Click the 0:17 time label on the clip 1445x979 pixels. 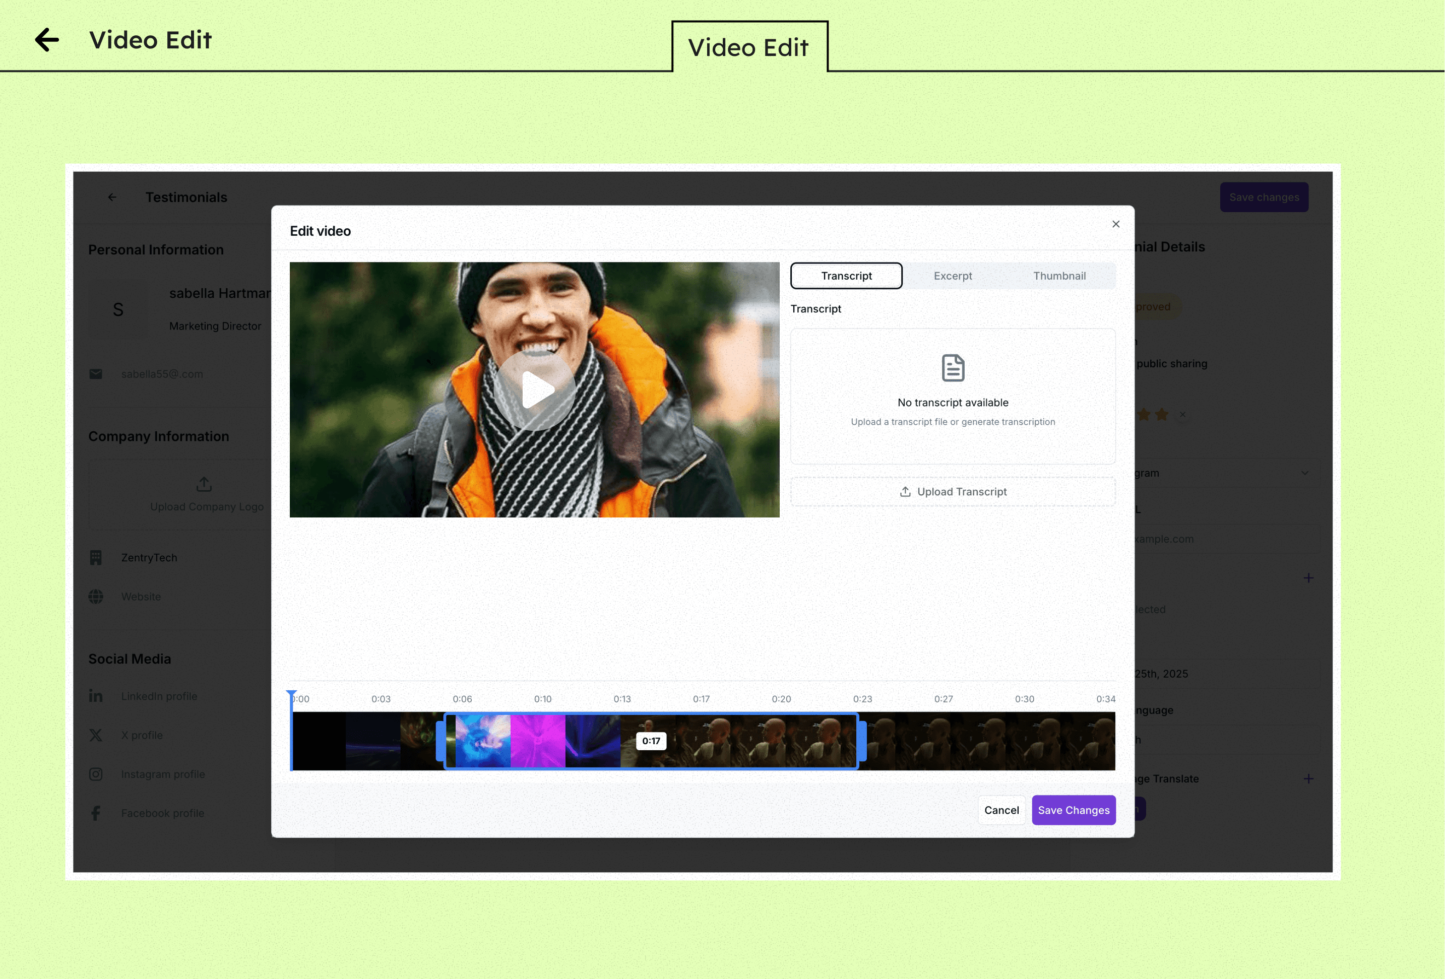pyautogui.click(x=651, y=741)
